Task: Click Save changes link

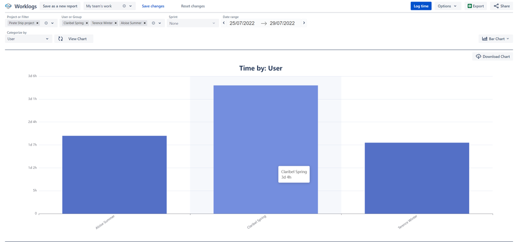Action: (x=153, y=6)
